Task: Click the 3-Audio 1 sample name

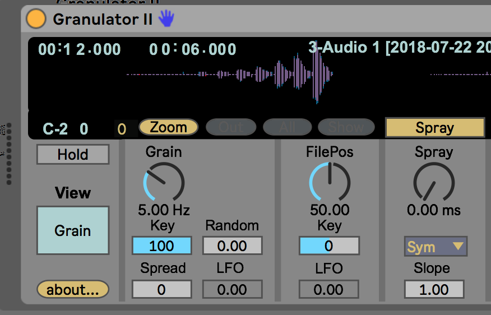Action: (400, 48)
